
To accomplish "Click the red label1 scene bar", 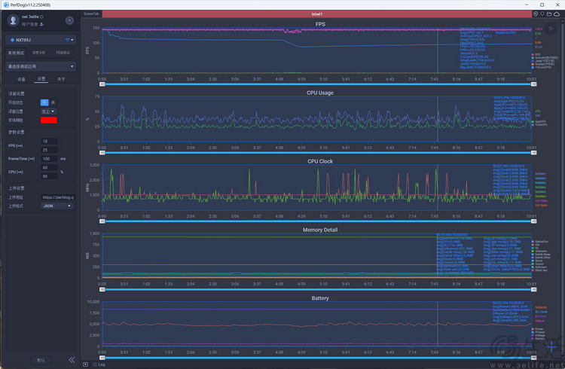I will pyautogui.click(x=317, y=14).
